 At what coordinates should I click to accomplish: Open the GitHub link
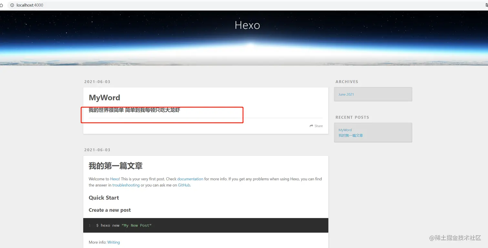pos(184,185)
